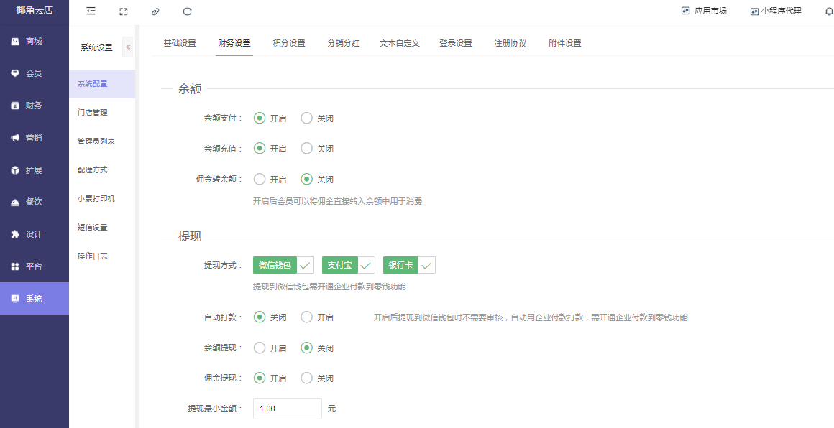Switch to 积分设置 tab
This screenshot has width=834, height=428.
289,43
